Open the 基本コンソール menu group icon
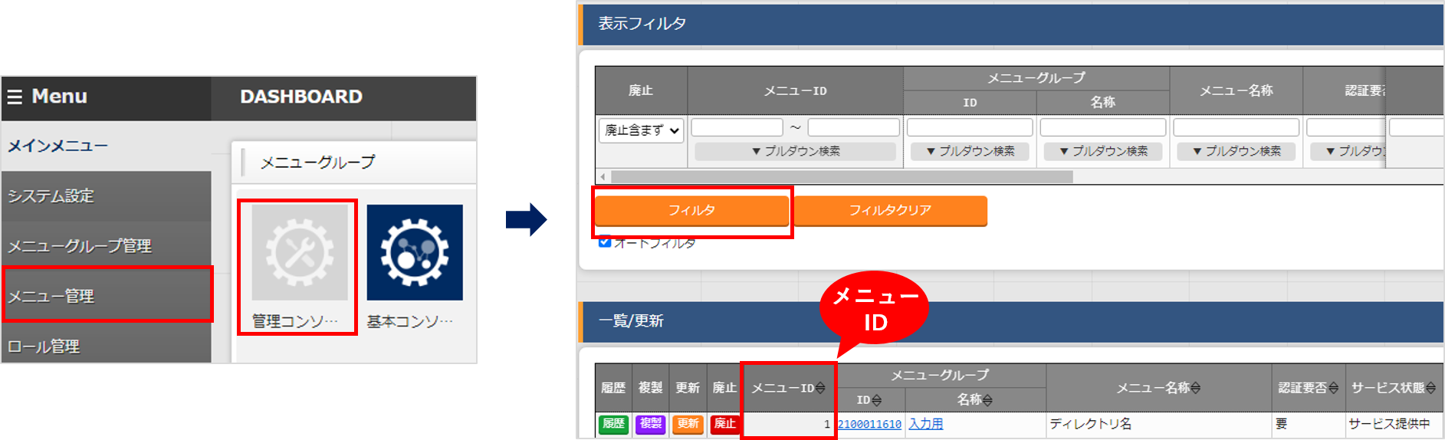The width and height of the screenshot is (1445, 440). 415,252
